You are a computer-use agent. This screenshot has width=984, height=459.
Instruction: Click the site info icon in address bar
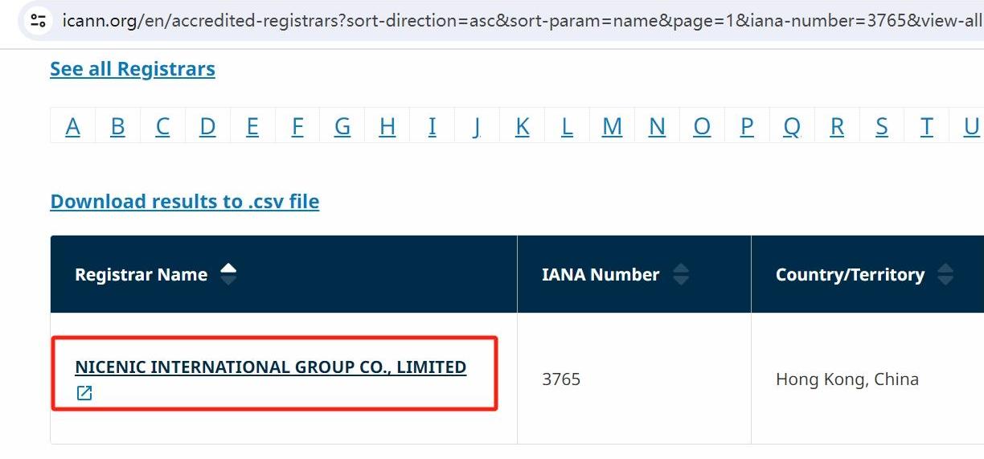click(x=38, y=20)
